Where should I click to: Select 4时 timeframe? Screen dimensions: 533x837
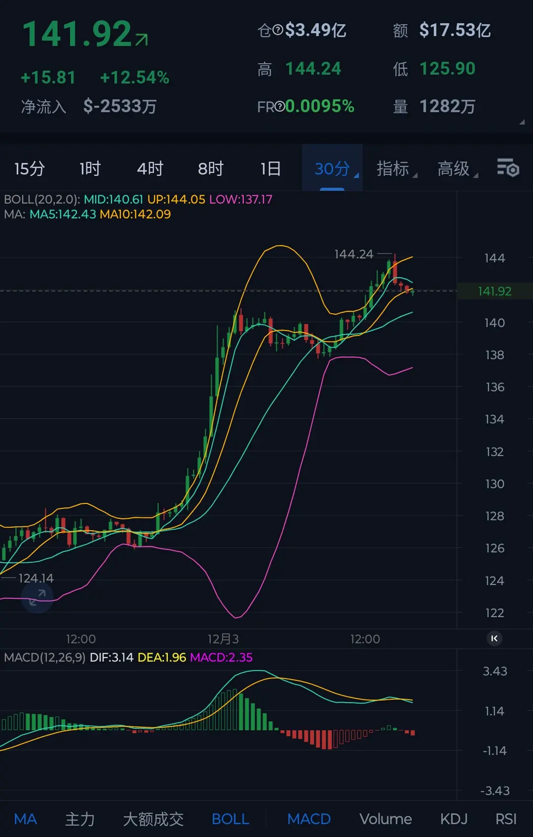[150, 168]
